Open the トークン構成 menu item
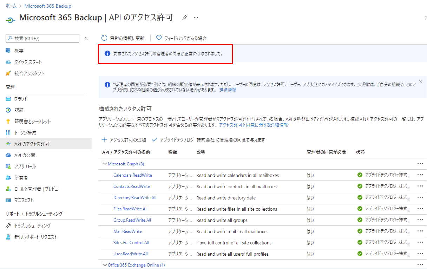Viewport: 427px width, 269px height. click(25, 133)
